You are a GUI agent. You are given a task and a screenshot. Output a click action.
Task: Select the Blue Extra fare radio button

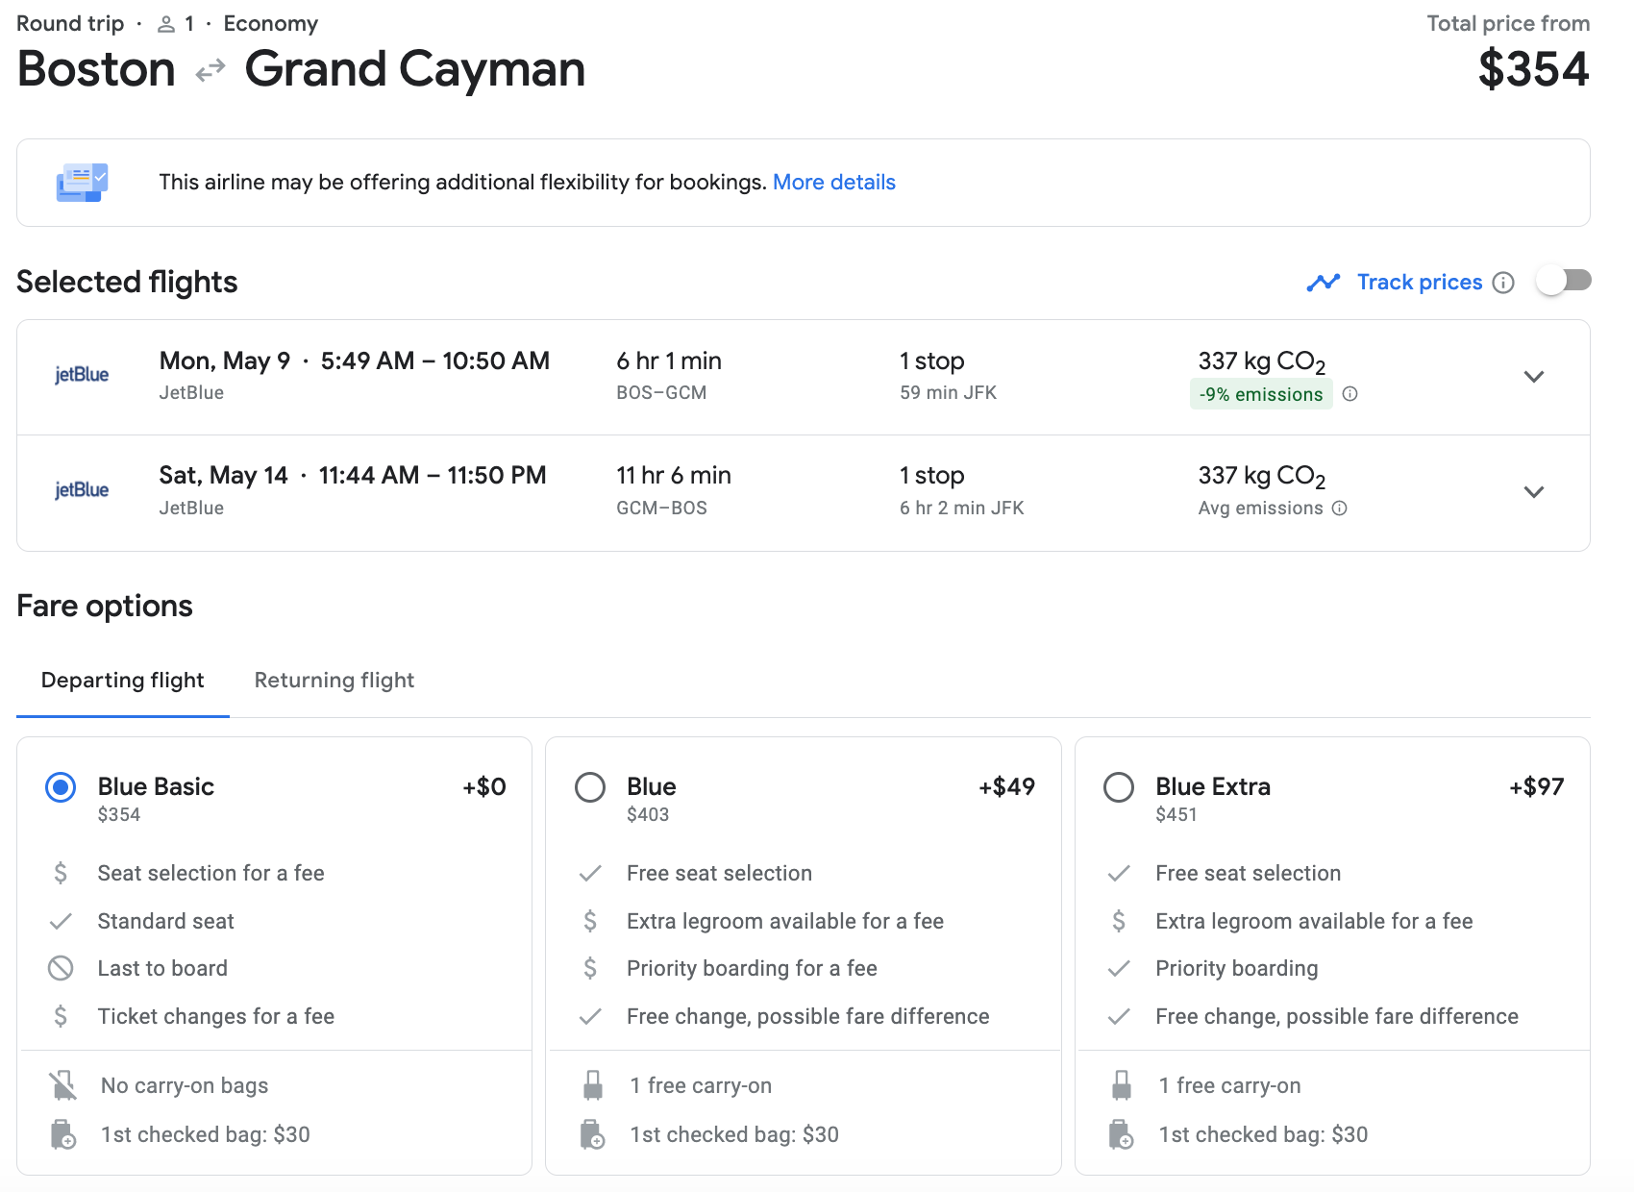(x=1119, y=787)
